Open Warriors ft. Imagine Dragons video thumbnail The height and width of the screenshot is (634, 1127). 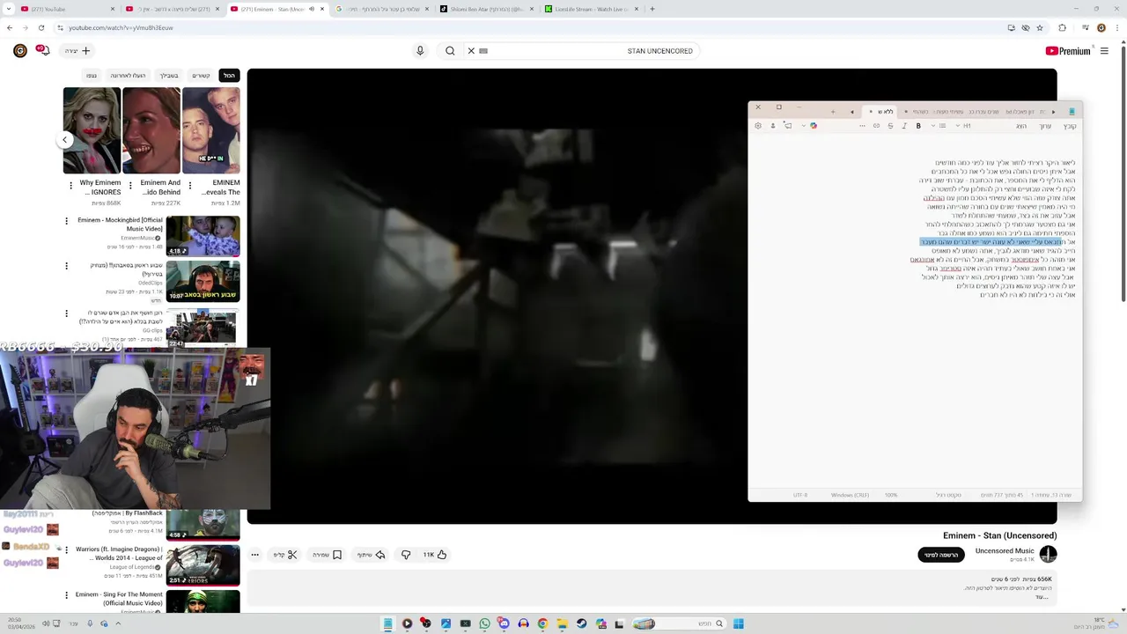[203, 565]
